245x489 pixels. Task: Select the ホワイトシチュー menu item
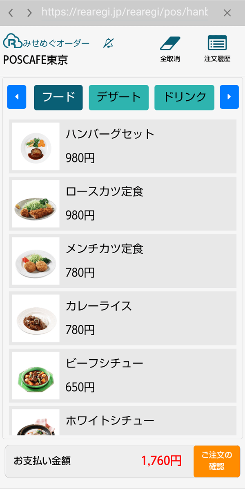110,420
